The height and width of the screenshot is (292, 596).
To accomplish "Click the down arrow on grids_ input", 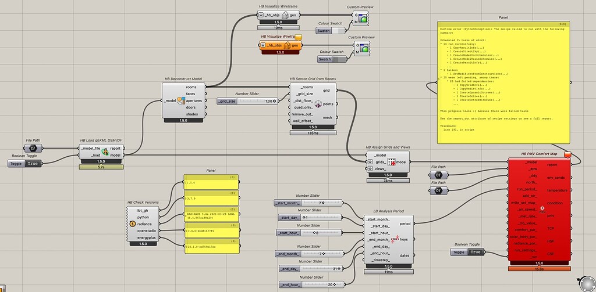I will tap(371, 162).
